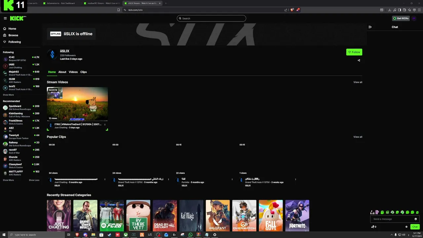Viewport: 423px width, 238px height.
Task: Click the green Chat send button
Action: [415, 227]
